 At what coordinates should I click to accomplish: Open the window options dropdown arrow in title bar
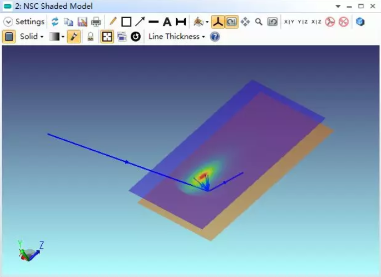pos(338,6)
